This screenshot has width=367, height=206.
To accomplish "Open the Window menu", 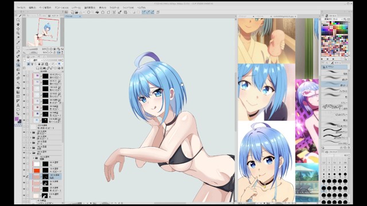I will pyautogui.click(x=128, y=7).
